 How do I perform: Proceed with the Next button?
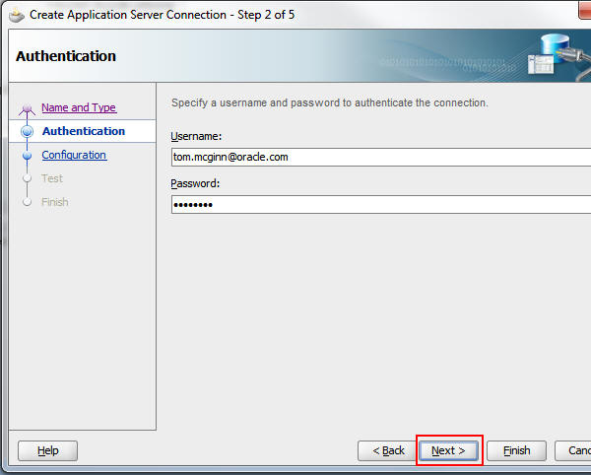(x=449, y=450)
